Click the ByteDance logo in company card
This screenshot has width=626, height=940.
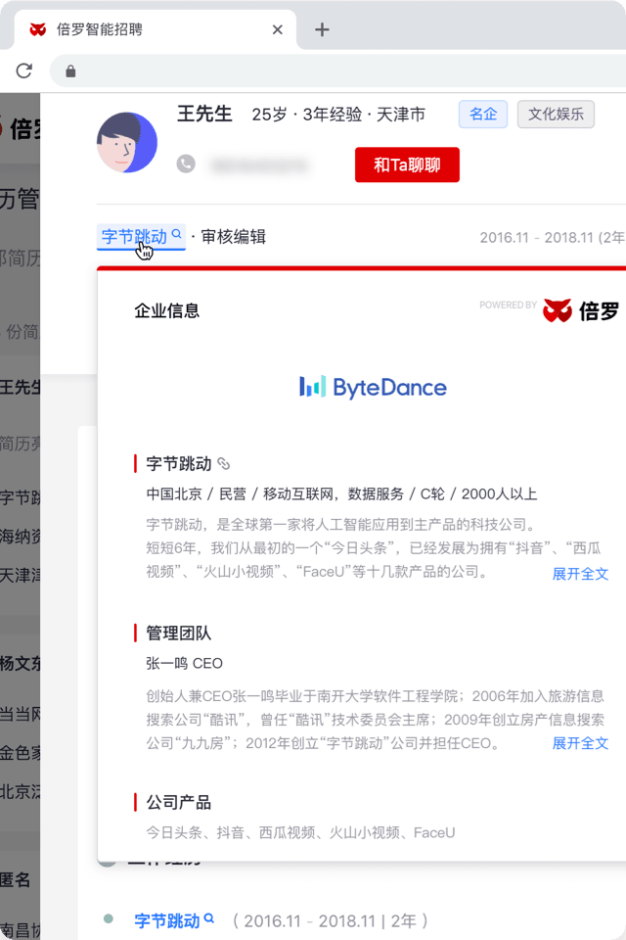373,388
